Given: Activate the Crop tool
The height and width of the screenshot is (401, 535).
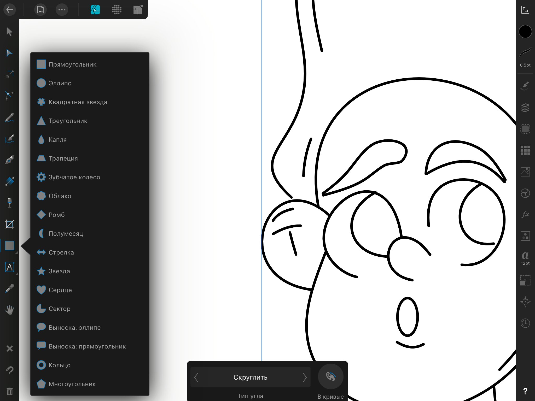Looking at the screenshot, I should [9, 224].
